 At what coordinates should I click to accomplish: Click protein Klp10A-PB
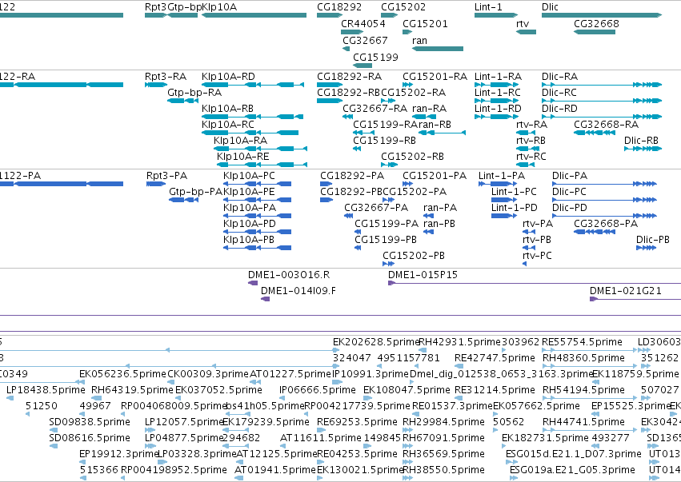[x=257, y=248]
